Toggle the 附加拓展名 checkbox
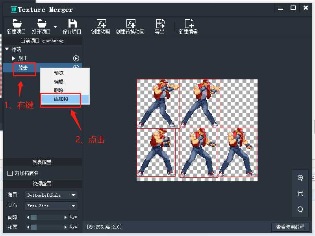 click(x=10, y=173)
